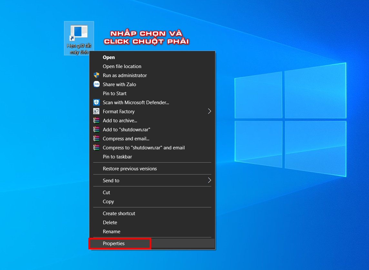The width and height of the screenshot is (369, 270).
Task: Click WinRAR icon beside Compress to "shutdown.rar" and email
Action: (x=96, y=148)
